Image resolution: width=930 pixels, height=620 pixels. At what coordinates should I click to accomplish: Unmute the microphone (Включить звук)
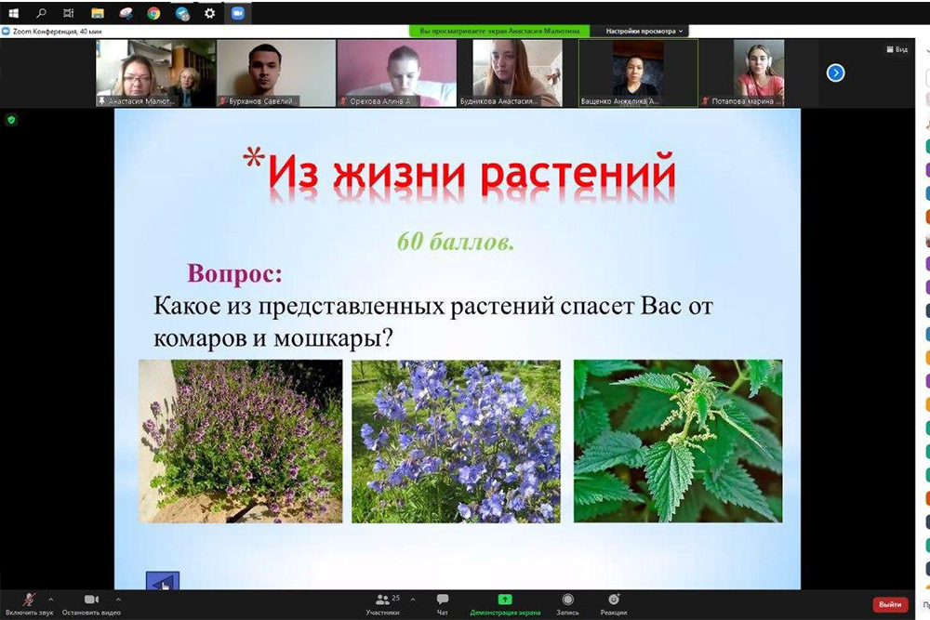(x=29, y=600)
